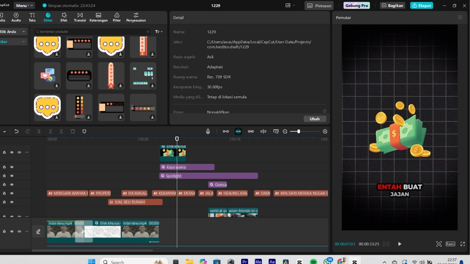
Task: Click the Ekspor export button
Action: tap(422, 5)
